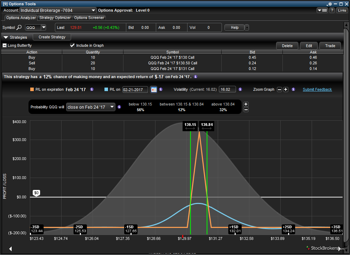The height and width of the screenshot is (255, 350).
Task: Zoom in graph with plus icon
Action: click(x=286, y=89)
